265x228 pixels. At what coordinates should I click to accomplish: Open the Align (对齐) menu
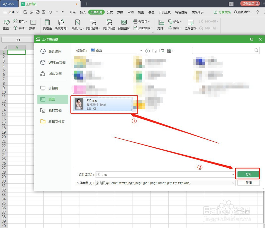click(161, 25)
